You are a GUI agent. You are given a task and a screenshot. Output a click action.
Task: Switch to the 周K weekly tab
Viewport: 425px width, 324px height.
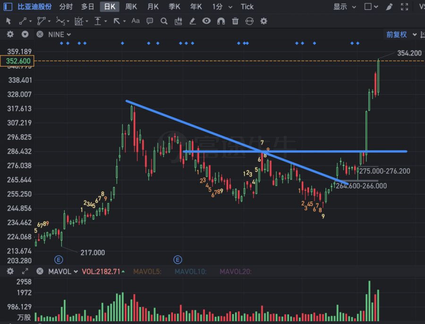pyautogui.click(x=131, y=7)
